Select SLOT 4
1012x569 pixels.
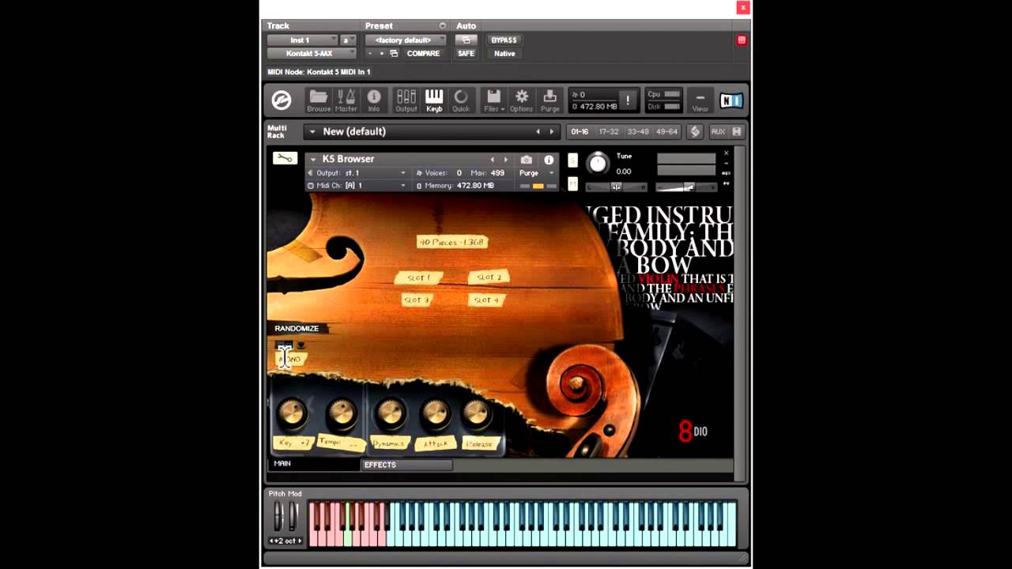click(485, 300)
